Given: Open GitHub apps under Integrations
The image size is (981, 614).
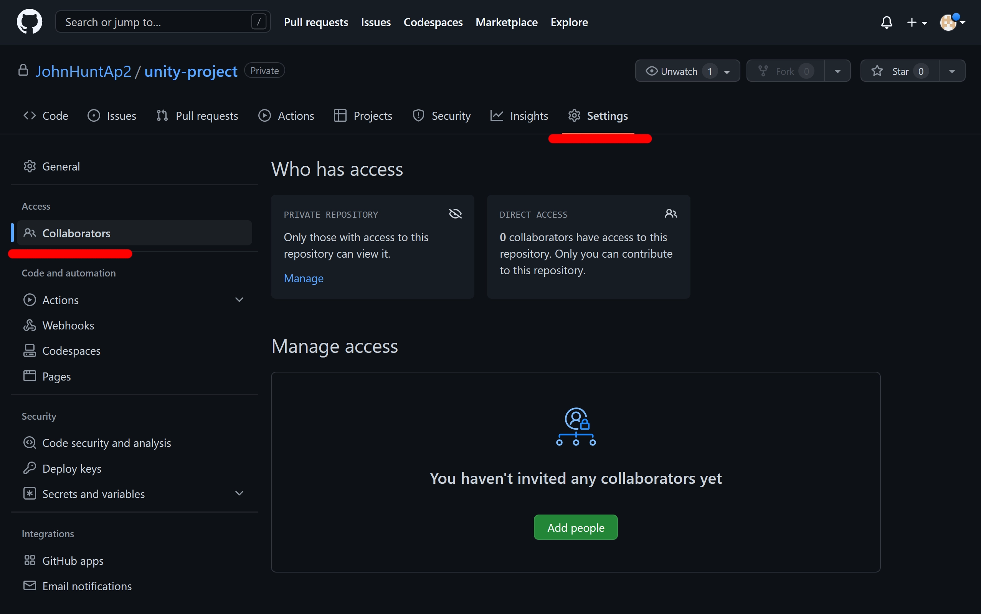Looking at the screenshot, I should (73, 560).
